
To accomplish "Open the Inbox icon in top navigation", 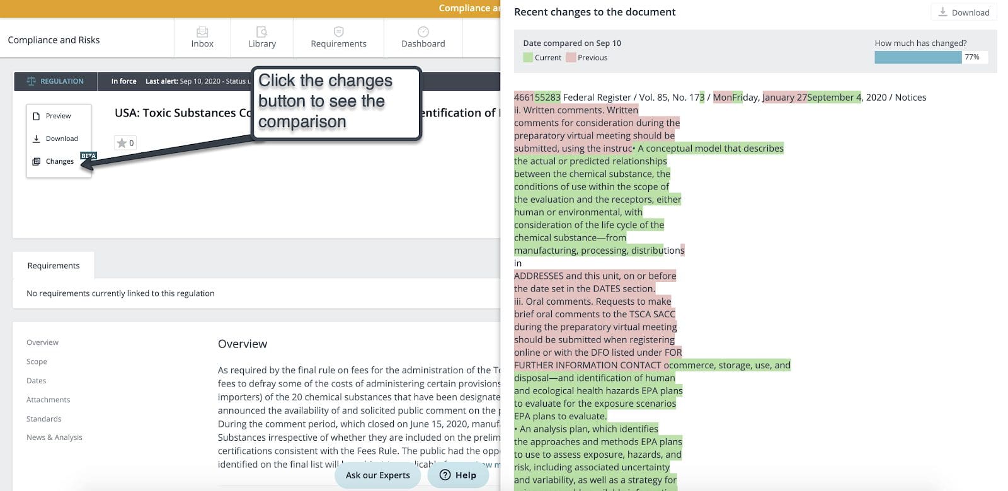I will (x=202, y=32).
